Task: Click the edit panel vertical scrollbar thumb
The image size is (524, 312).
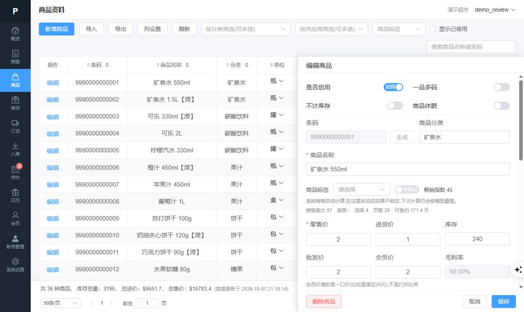Action: pyautogui.click(x=521, y=120)
